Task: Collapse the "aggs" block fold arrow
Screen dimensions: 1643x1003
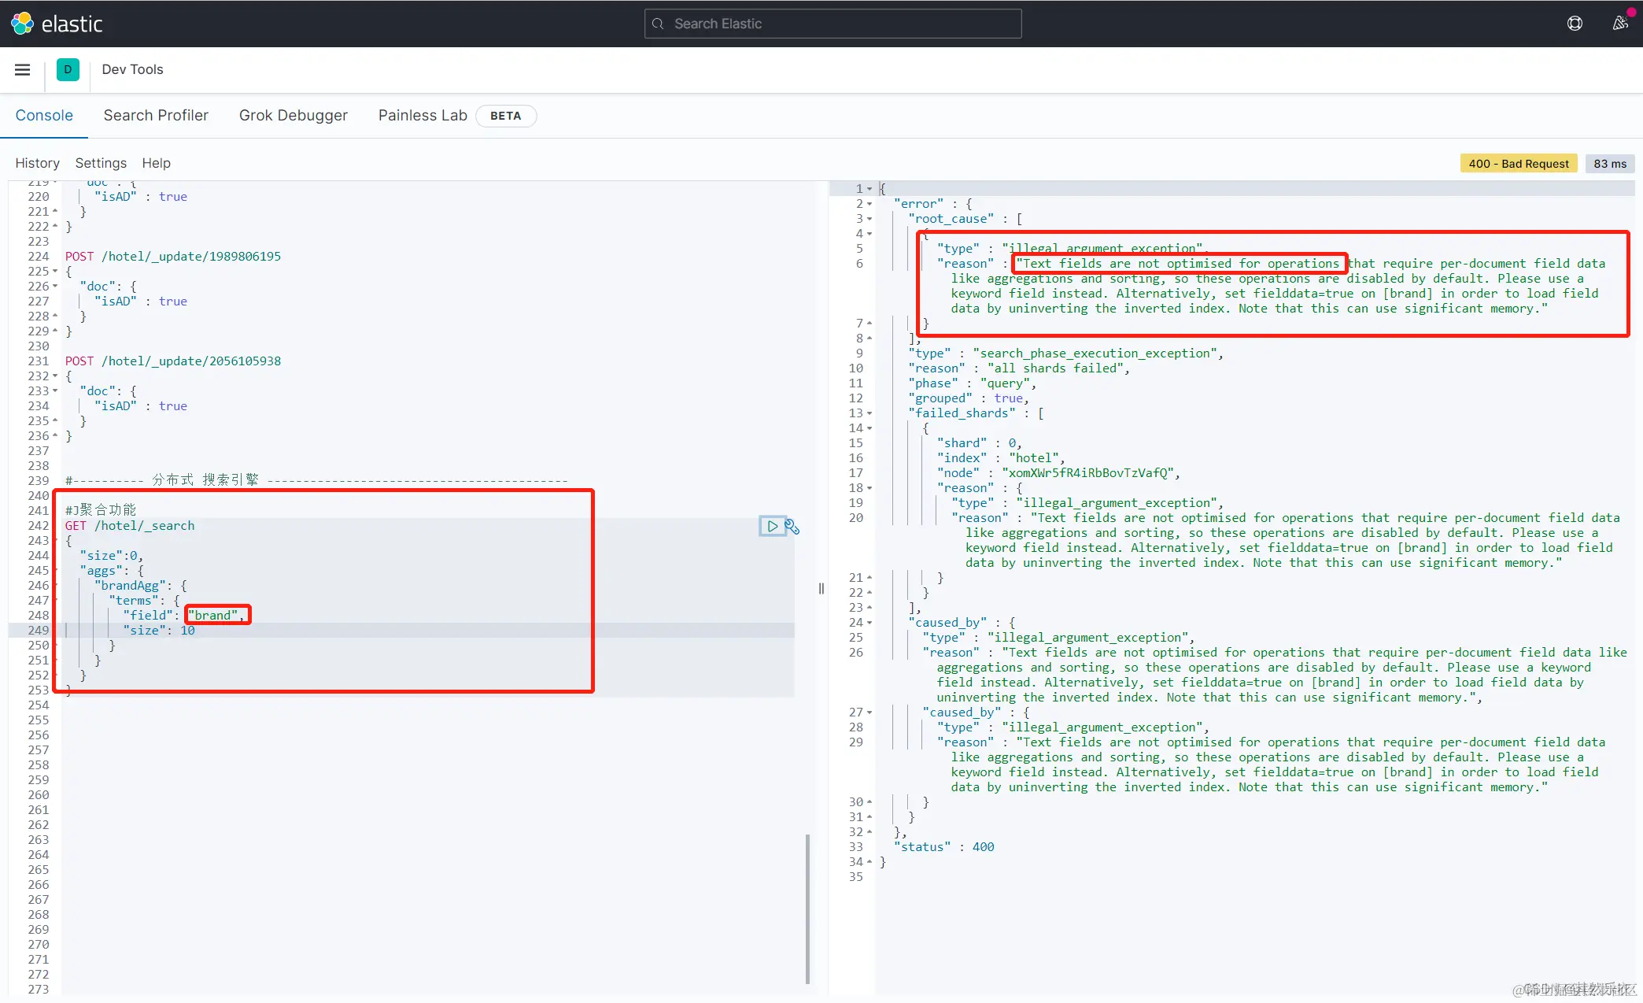Action: (55, 571)
